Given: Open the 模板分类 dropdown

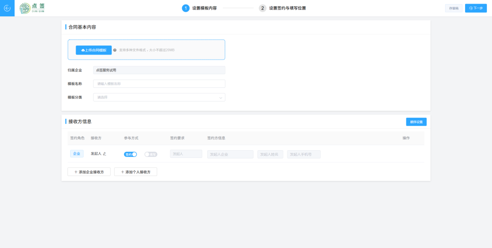Looking at the screenshot, I should [159, 97].
